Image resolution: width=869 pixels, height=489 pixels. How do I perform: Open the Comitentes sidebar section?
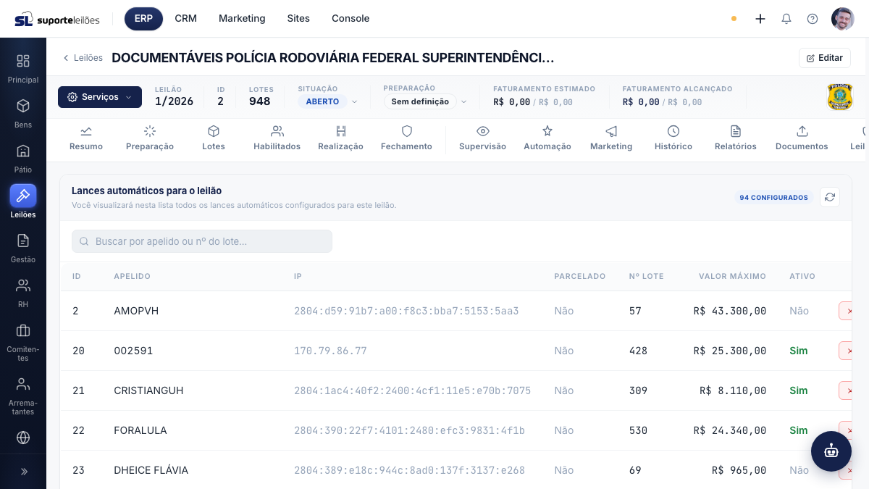pos(23,342)
